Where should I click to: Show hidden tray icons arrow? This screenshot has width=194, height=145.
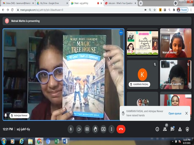pos(172,141)
